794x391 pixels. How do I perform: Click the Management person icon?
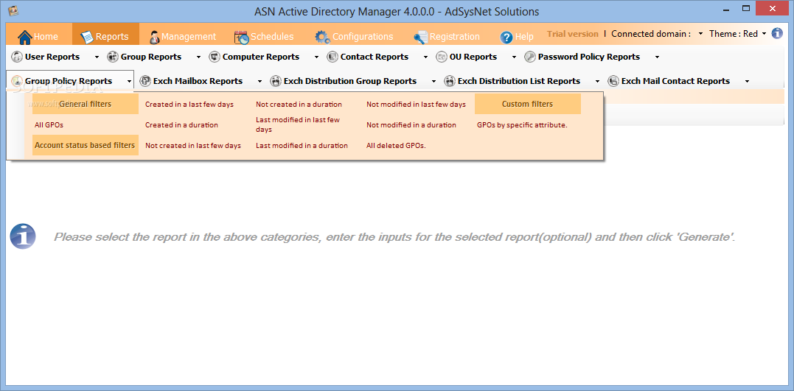pos(155,37)
